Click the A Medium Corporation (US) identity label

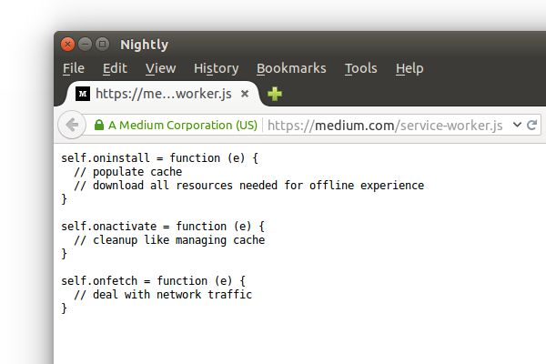pyautogui.click(x=183, y=125)
